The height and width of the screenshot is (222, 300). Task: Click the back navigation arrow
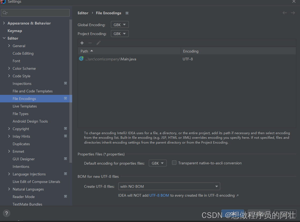click(284, 13)
